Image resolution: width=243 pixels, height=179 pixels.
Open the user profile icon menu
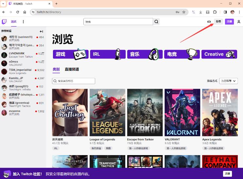[239, 22]
